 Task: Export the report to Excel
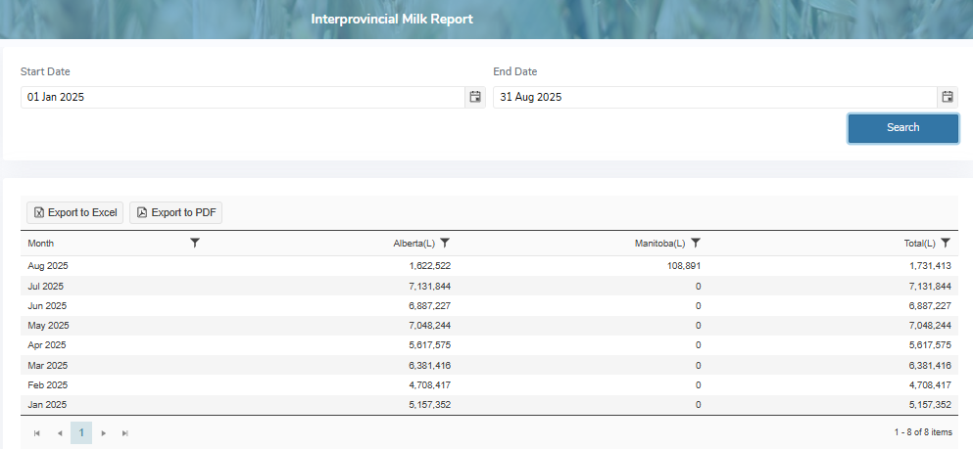click(x=75, y=212)
